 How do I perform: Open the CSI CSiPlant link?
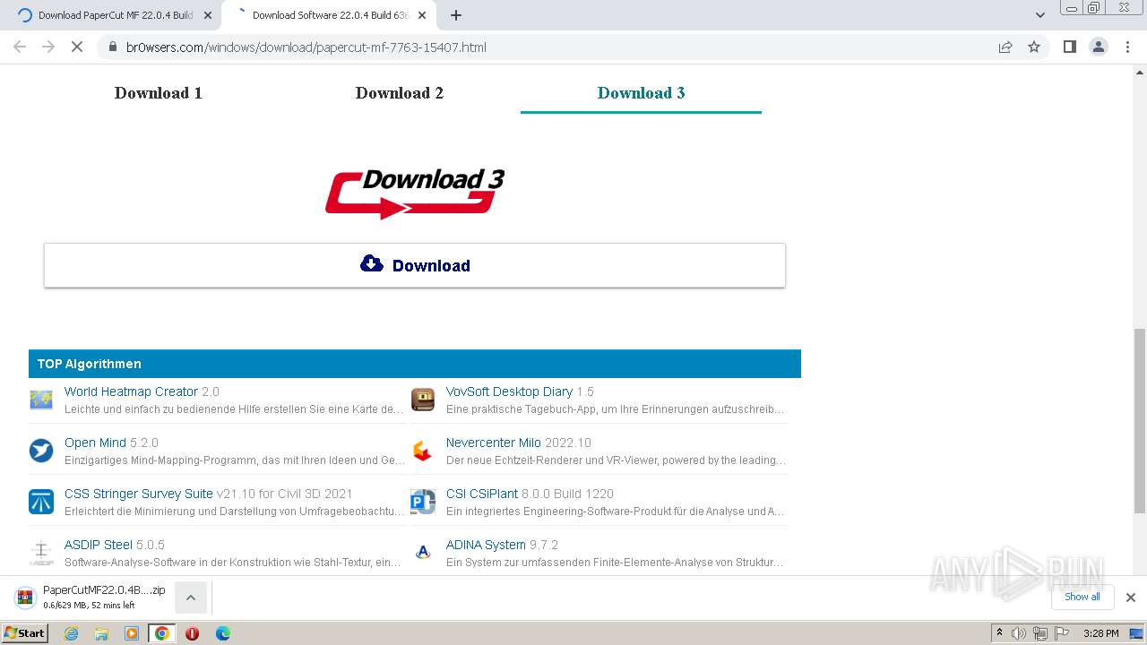[x=482, y=494]
